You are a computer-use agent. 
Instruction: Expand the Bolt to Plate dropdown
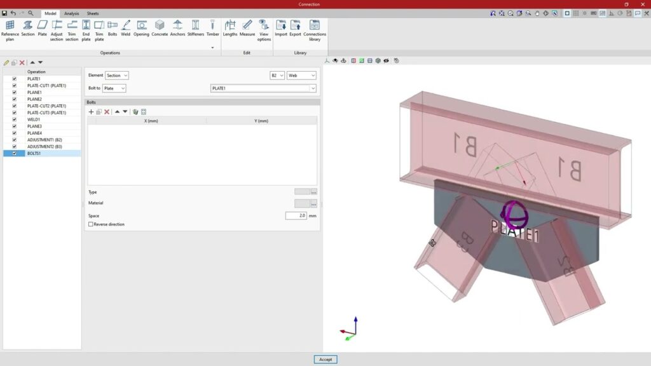click(114, 88)
